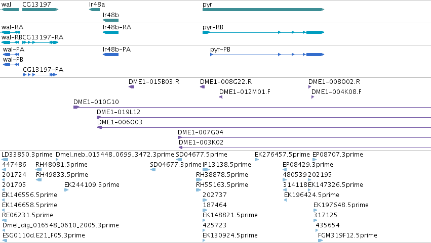Select the DME1-012M01.F feature
This screenshot has height=243, width=431.
(x=221, y=97)
